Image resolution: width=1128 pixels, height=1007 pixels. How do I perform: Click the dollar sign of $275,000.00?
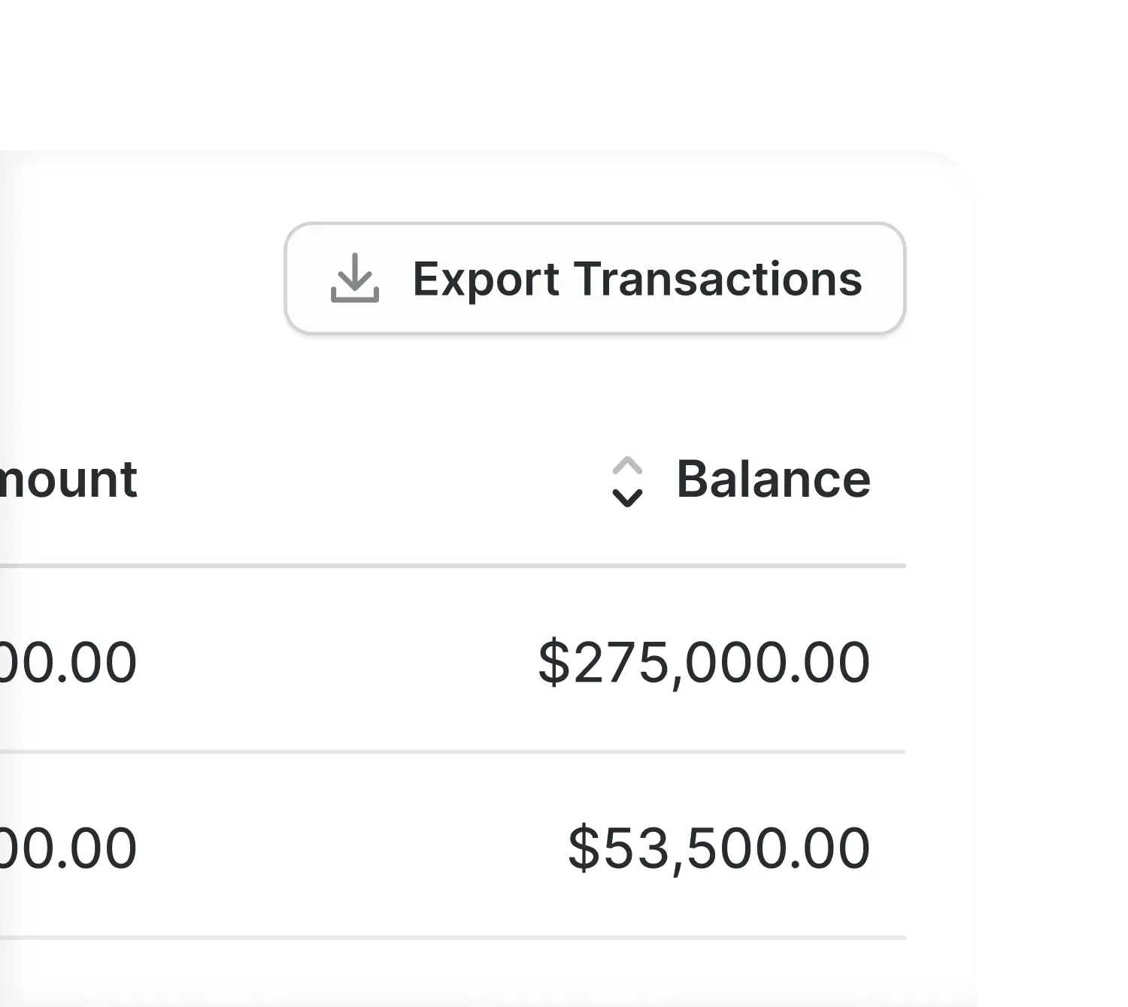coord(554,663)
